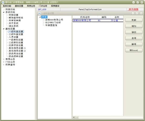
Task: Open the 事件提醒 link
Action: 133,9
